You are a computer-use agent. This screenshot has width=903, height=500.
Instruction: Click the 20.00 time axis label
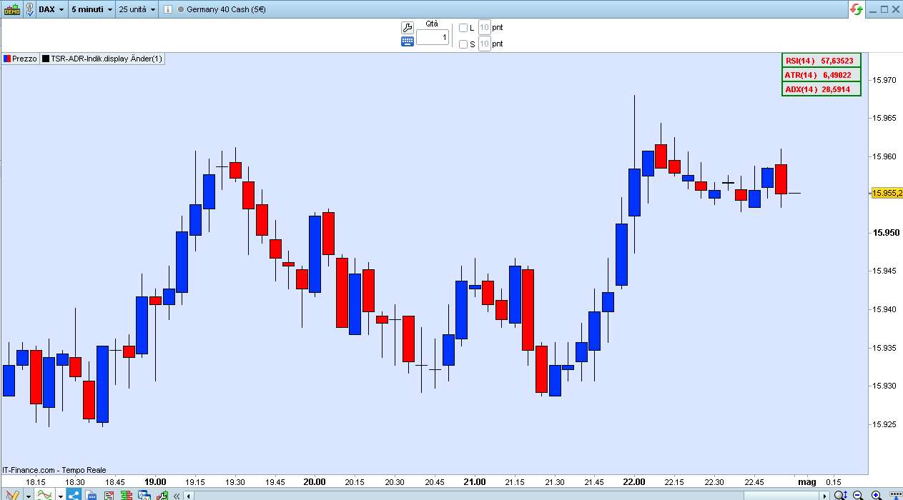[314, 481]
